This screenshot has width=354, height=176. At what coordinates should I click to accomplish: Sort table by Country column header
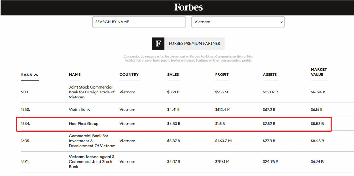129,75
